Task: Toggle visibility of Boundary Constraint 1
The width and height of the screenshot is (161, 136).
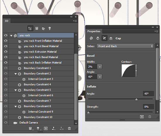Action: 6,68
